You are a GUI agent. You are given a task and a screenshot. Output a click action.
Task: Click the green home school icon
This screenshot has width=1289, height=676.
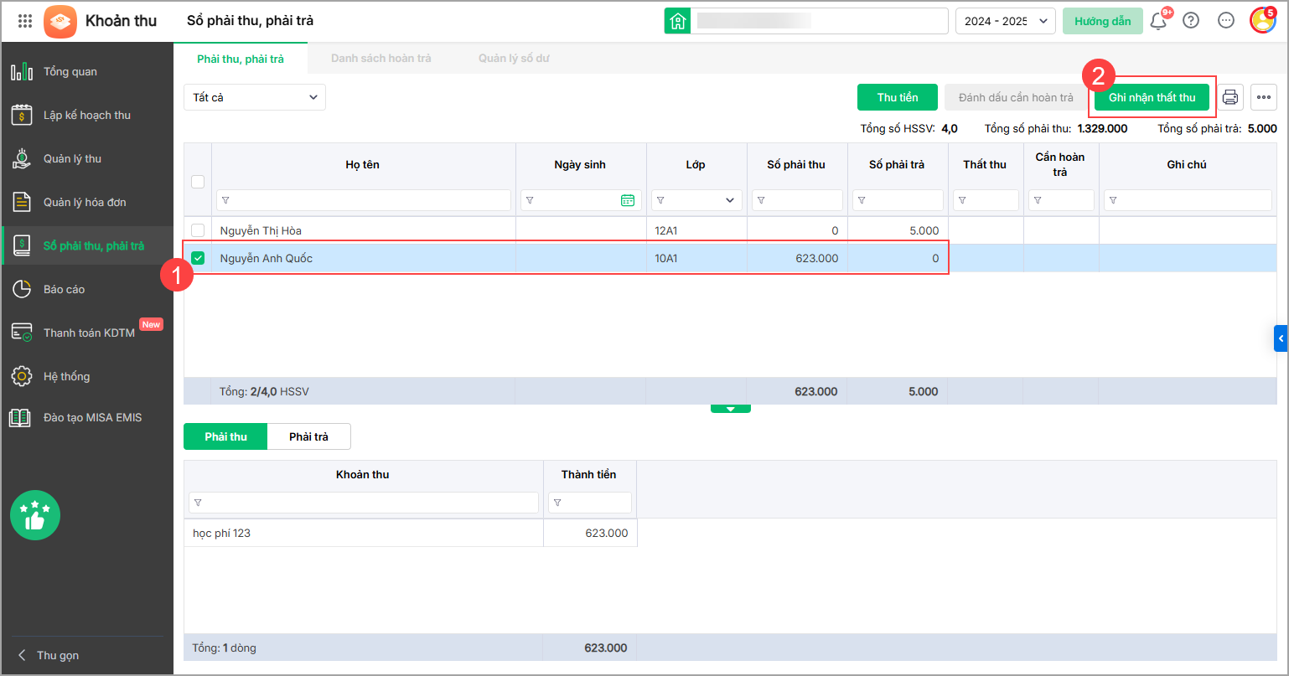678,21
